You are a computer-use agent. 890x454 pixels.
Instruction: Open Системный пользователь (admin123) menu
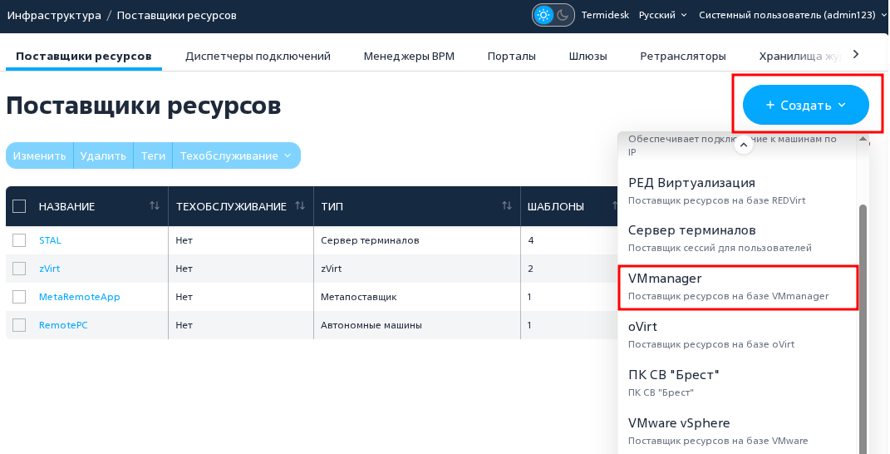[x=793, y=15]
